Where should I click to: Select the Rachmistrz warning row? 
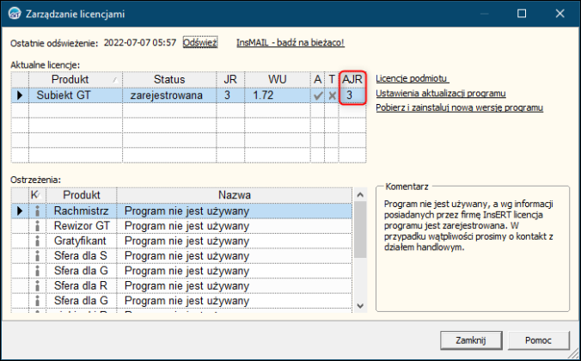(181, 211)
